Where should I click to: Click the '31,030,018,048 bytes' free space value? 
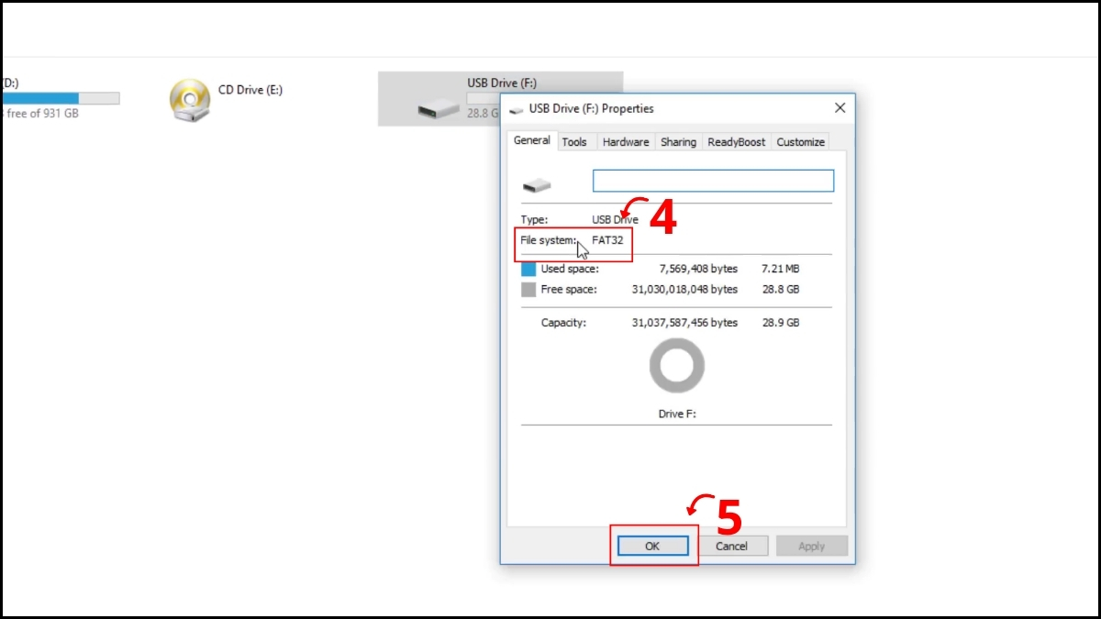pyautogui.click(x=684, y=290)
